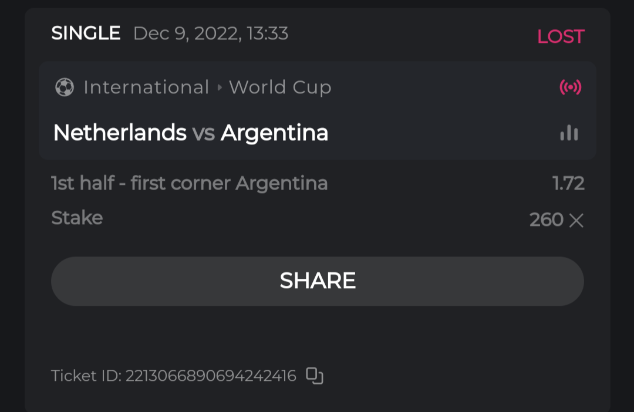
Task: Click the soccer ball sport icon
Action: (x=65, y=88)
